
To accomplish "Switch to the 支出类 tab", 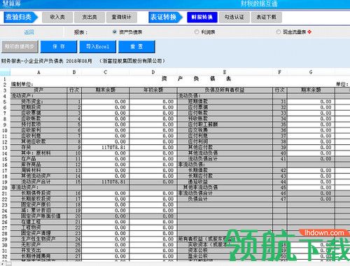I will tap(90, 17).
